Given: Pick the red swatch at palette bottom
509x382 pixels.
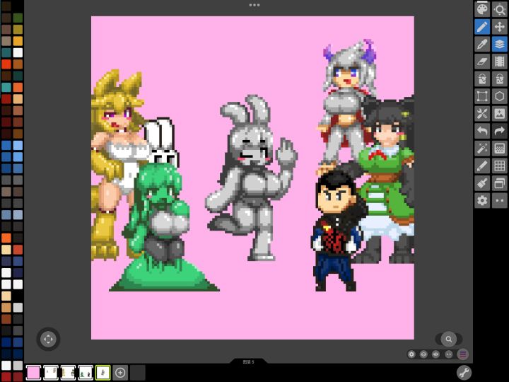Looking at the screenshot, I should [6, 377].
